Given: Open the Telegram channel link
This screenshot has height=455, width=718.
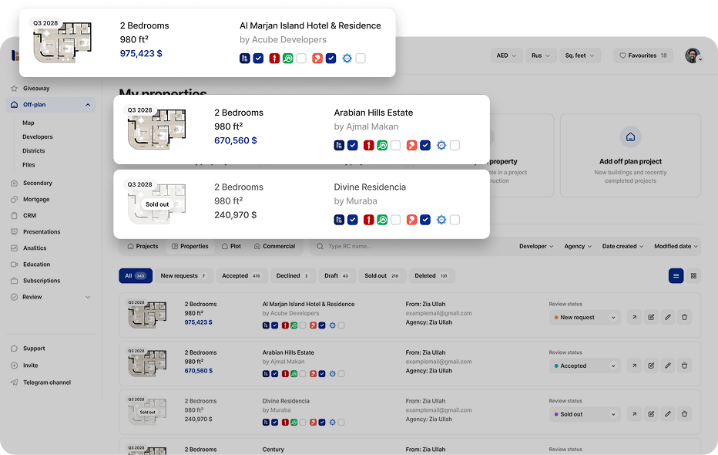Looking at the screenshot, I should click(x=47, y=383).
